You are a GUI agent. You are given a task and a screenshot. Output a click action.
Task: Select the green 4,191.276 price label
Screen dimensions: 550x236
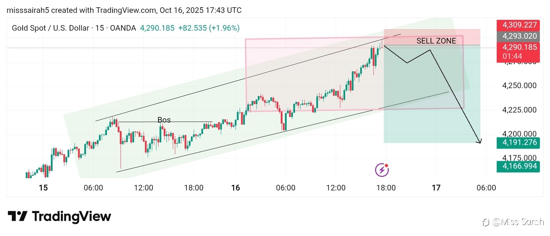pyautogui.click(x=519, y=142)
